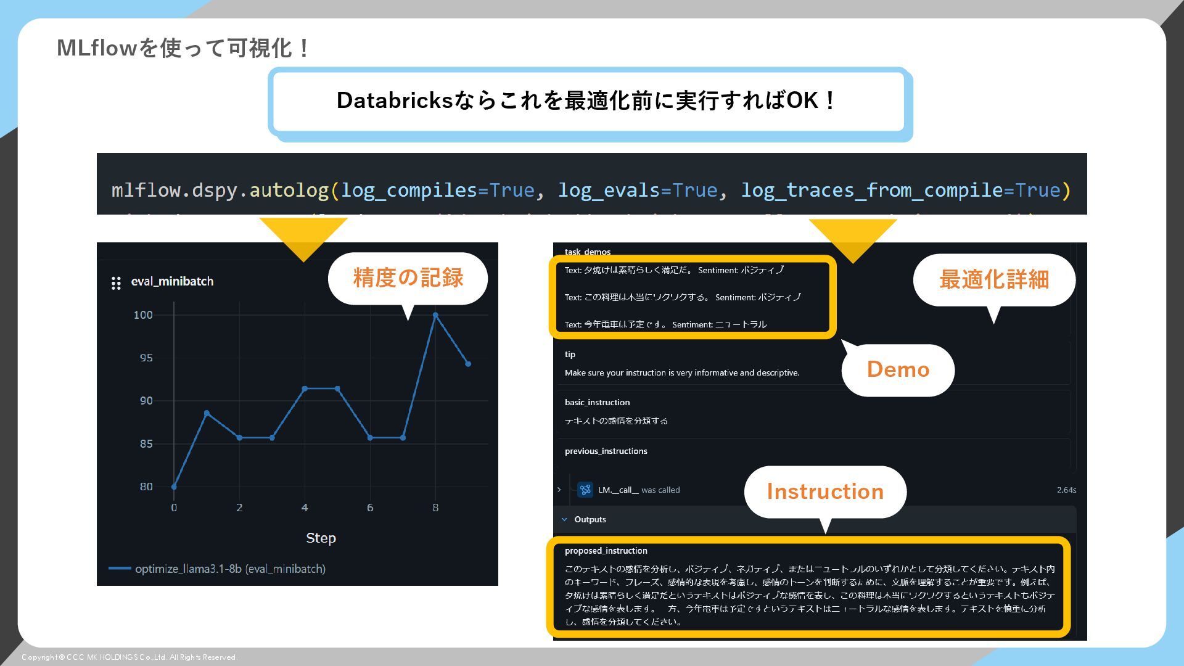Image resolution: width=1184 pixels, height=666 pixels.
Task: Select the LM.__call__ was called tree row
Action: pos(639,490)
